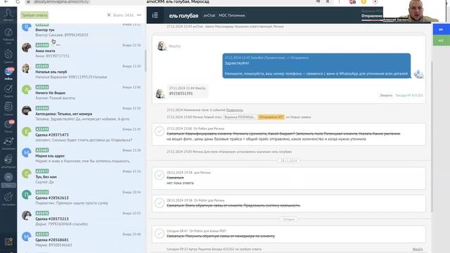Click the Wasiliy link at bottom right
The image size is (450, 253).
tap(418, 249)
